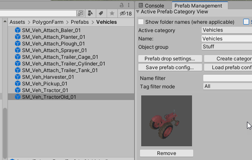252x160 pixels.
Task: Click the Favorites star icon
Action: [112, 13]
